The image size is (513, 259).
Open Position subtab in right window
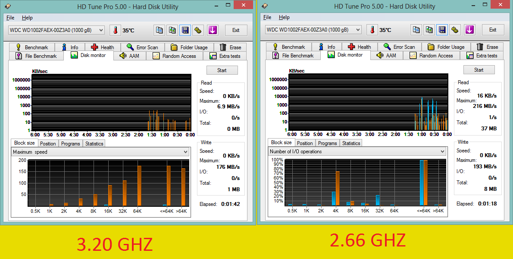click(x=305, y=143)
